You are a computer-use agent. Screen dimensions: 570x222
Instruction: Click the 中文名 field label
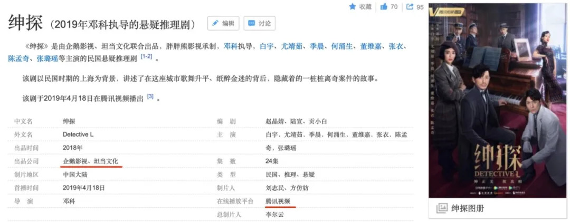tap(23, 121)
